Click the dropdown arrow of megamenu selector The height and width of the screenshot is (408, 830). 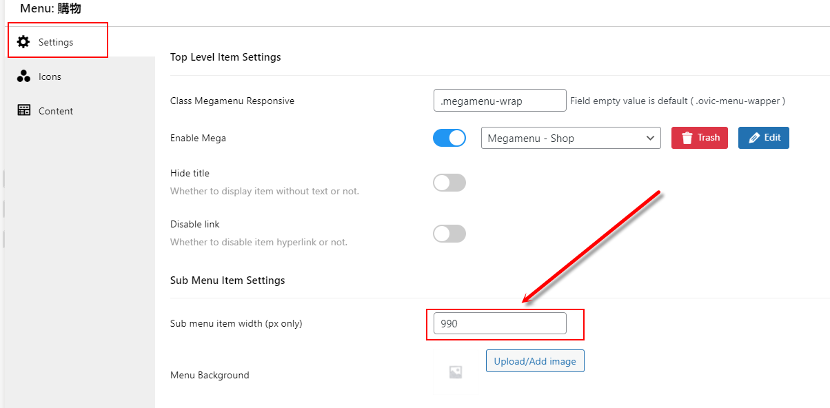pyautogui.click(x=650, y=138)
